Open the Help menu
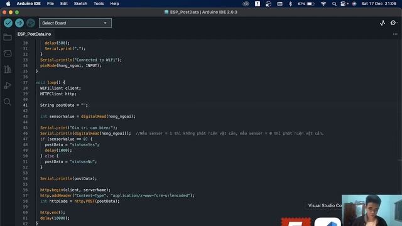Screen dimensions: 402x226 (x=114, y=4)
